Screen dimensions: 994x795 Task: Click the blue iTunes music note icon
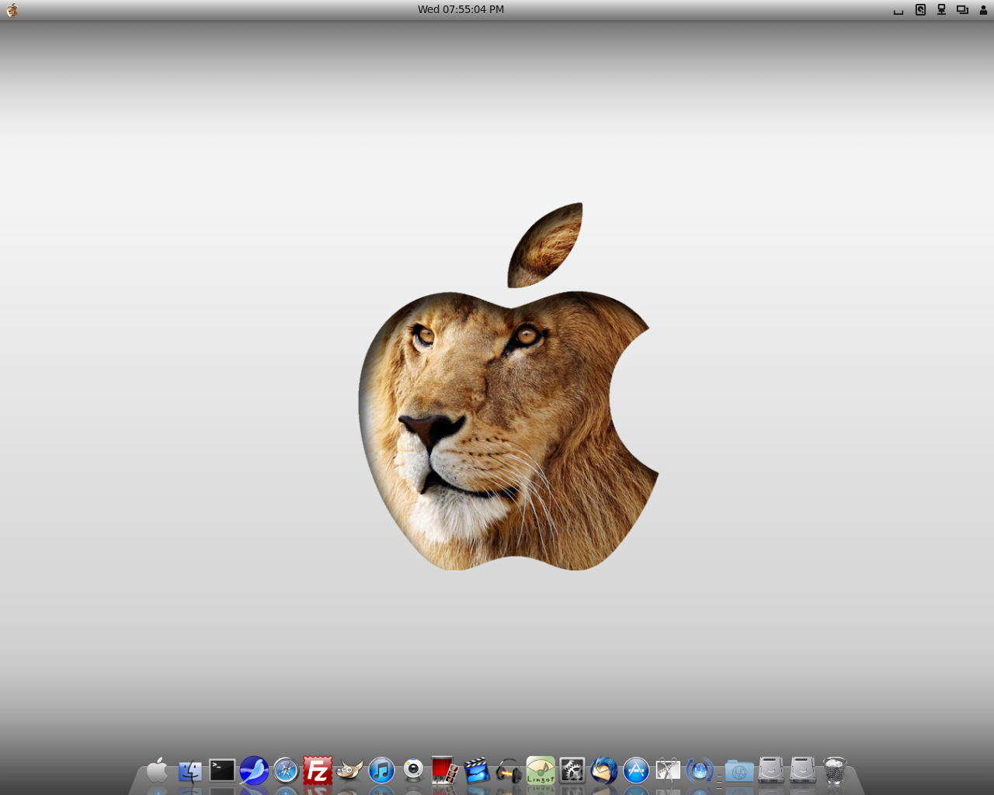pyautogui.click(x=381, y=771)
